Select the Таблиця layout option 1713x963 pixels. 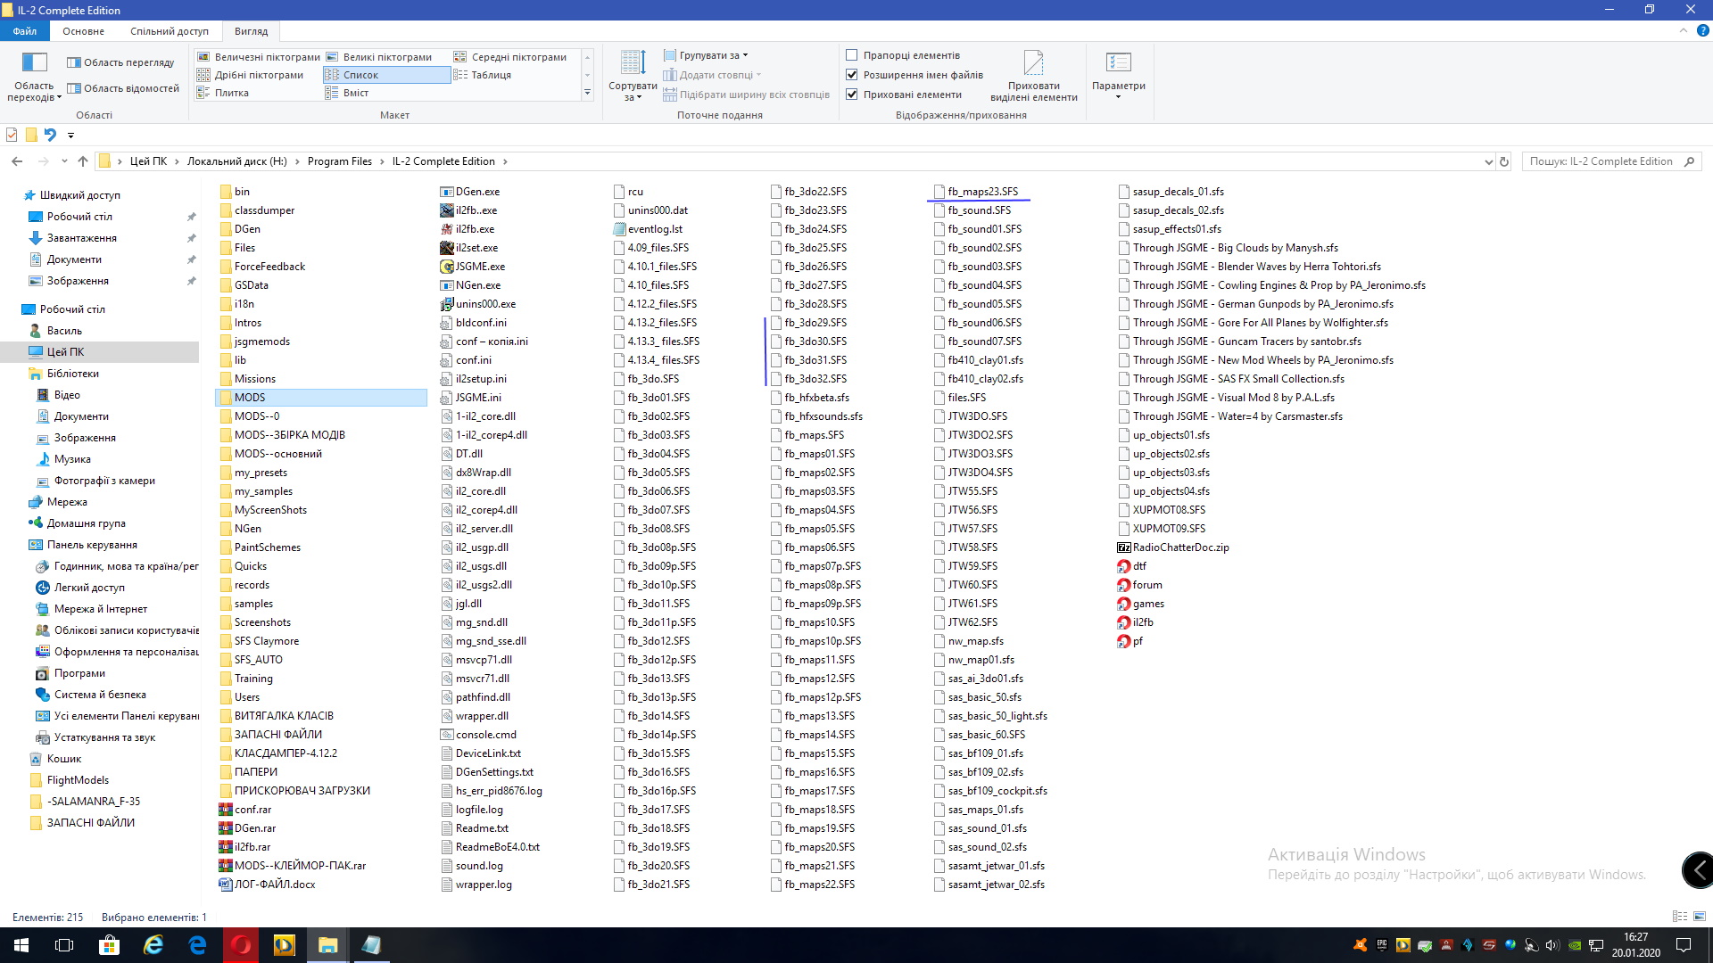[491, 75]
